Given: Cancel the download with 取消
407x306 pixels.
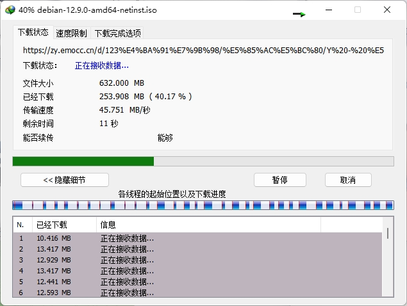Looking at the screenshot, I should pyautogui.click(x=348, y=180).
